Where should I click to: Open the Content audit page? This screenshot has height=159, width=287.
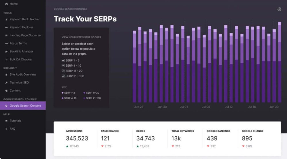15,91
